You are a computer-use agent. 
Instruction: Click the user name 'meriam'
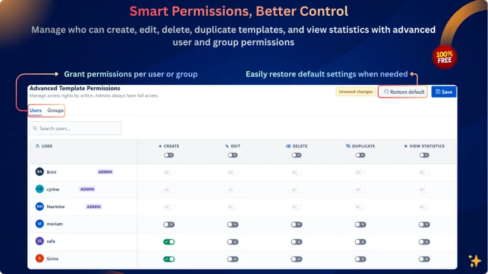point(54,224)
